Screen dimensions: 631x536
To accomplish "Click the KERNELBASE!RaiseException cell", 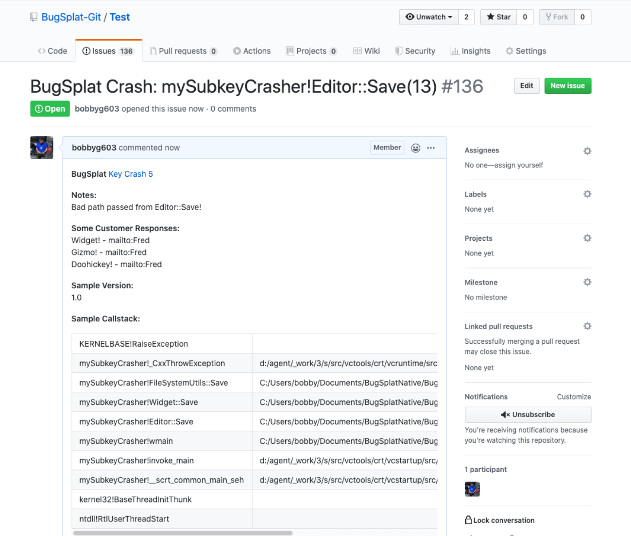I will click(x=162, y=344).
